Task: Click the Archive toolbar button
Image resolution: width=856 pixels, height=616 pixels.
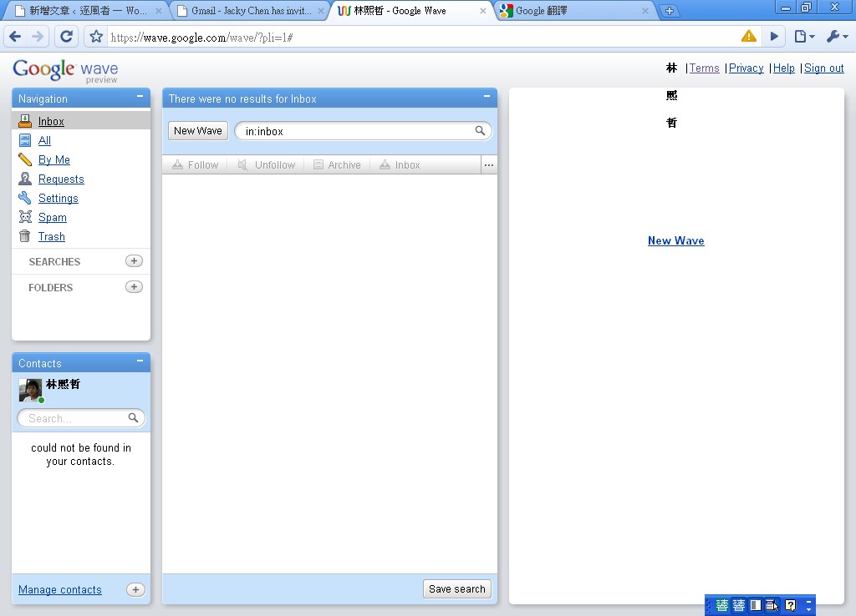Action: click(x=337, y=164)
